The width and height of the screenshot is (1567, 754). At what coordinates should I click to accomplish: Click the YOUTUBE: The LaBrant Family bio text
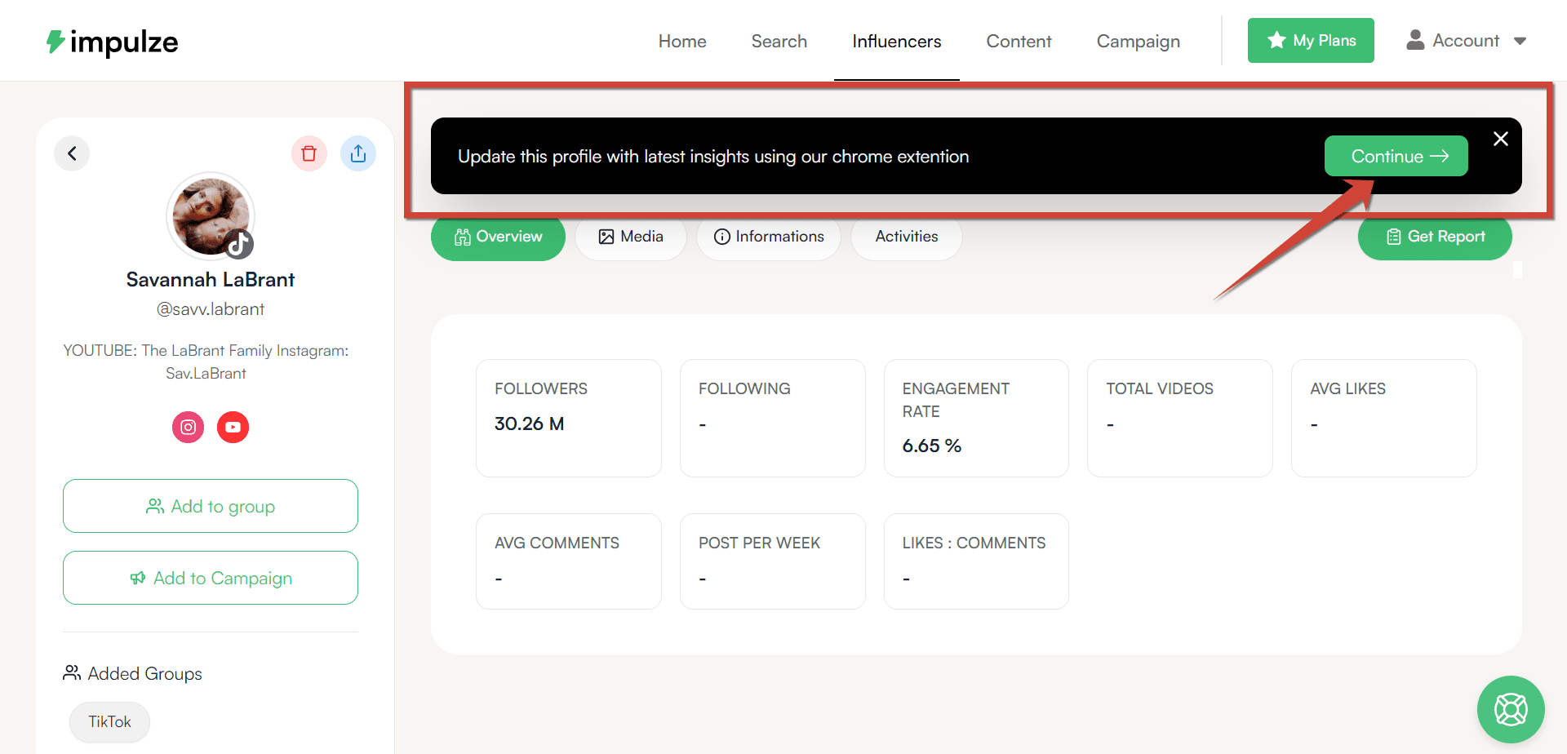[x=206, y=361]
